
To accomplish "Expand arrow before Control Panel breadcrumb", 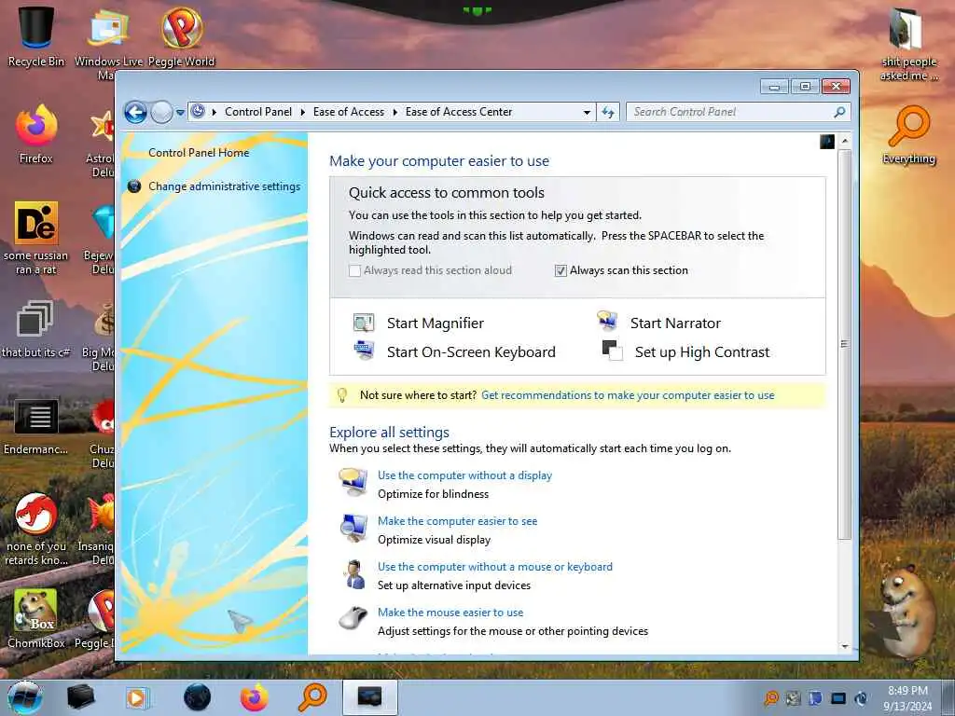I will [x=215, y=112].
